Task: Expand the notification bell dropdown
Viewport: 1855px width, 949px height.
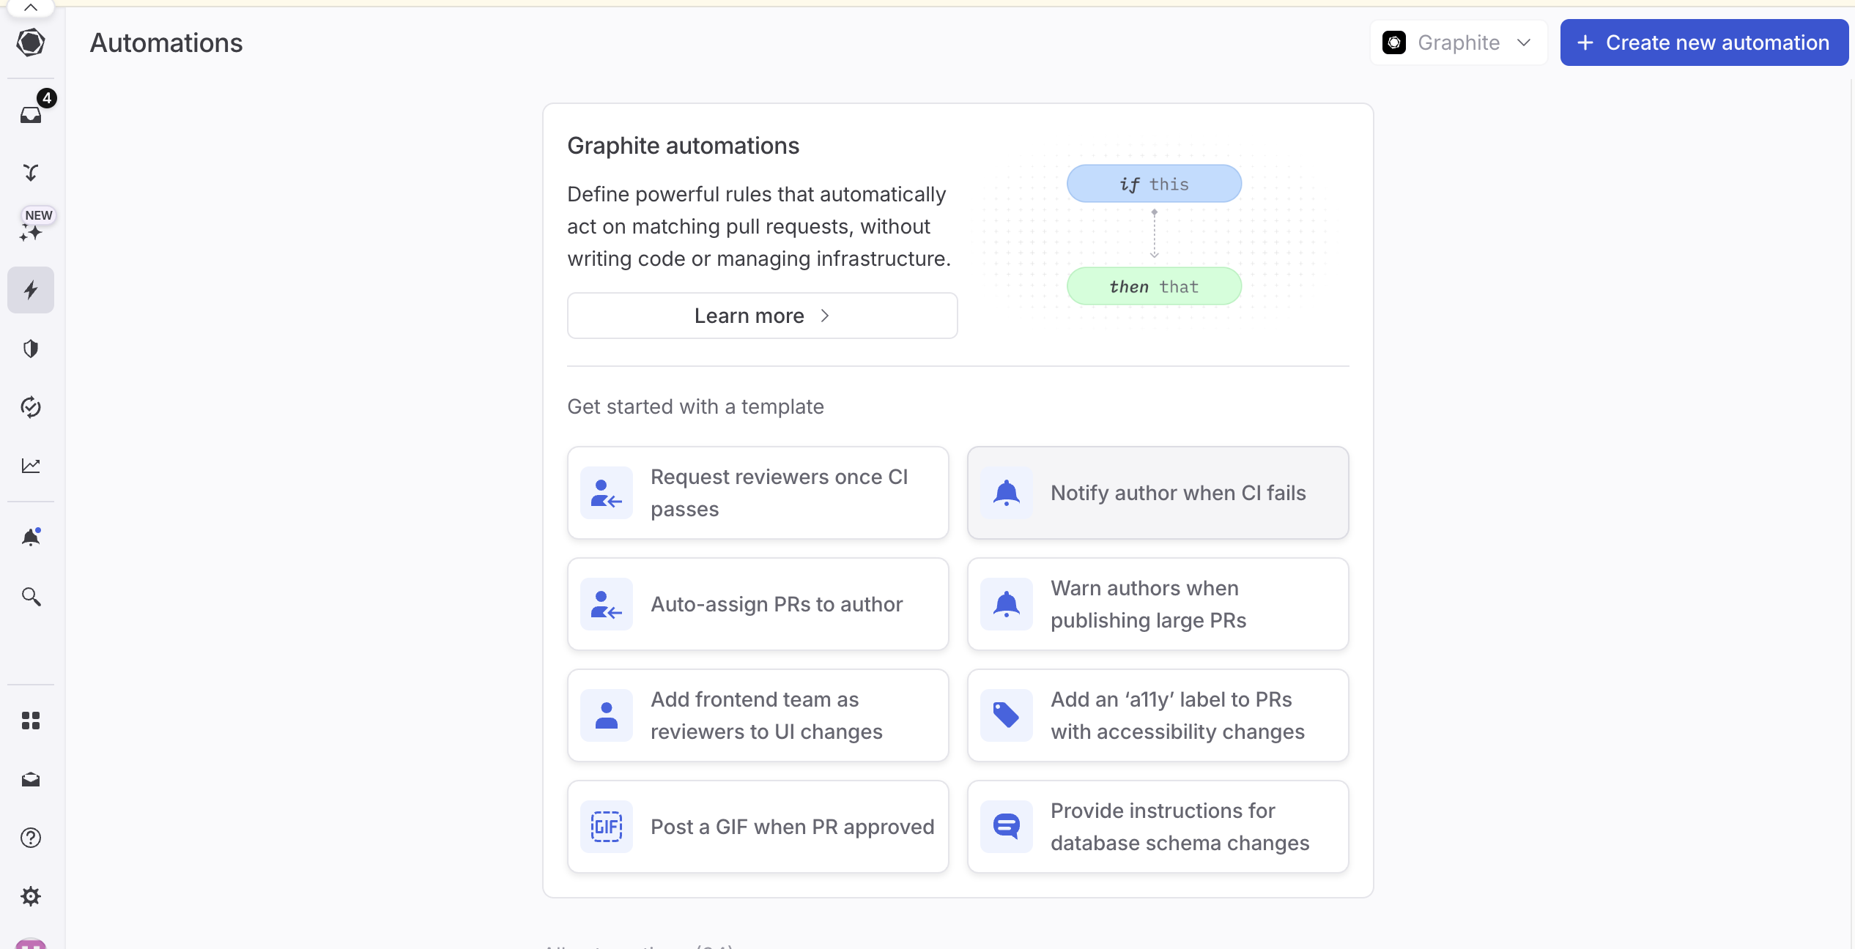Action: pyautogui.click(x=32, y=537)
